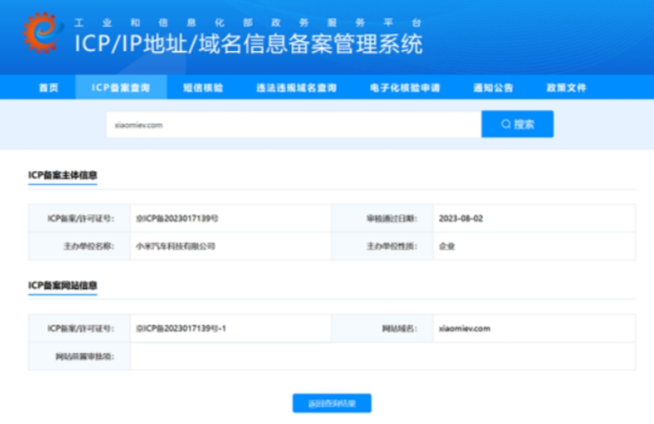This screenshot has height=424, width=654.
Task: Click the 返回查询结果 button
Action: point(331,403)
